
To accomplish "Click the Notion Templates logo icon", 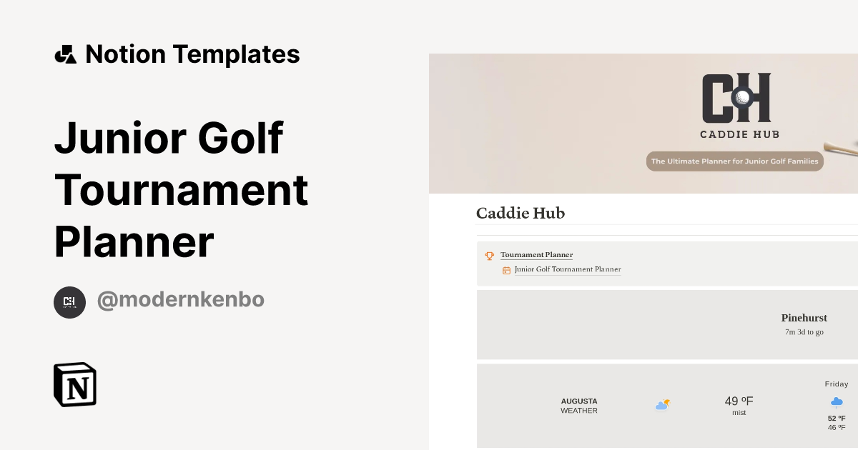I will click(x=65, y=54).
